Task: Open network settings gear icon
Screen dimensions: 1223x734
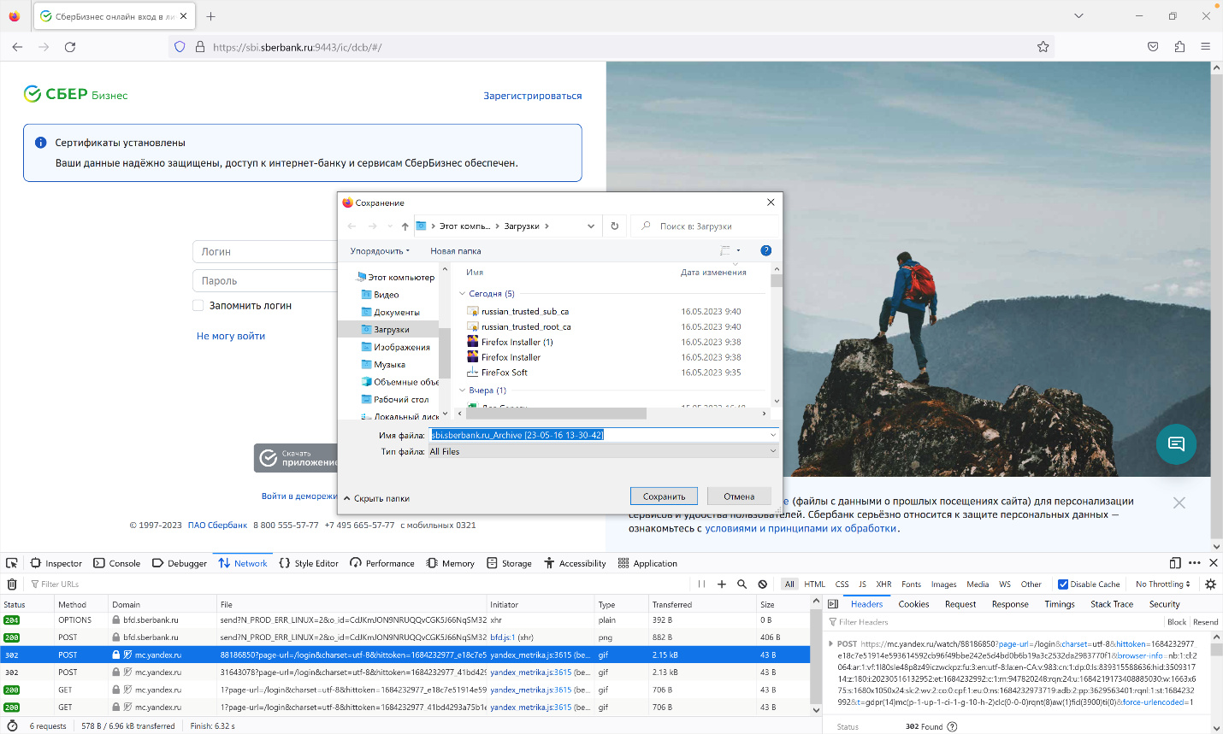Action: click(x=1210, y=584)
